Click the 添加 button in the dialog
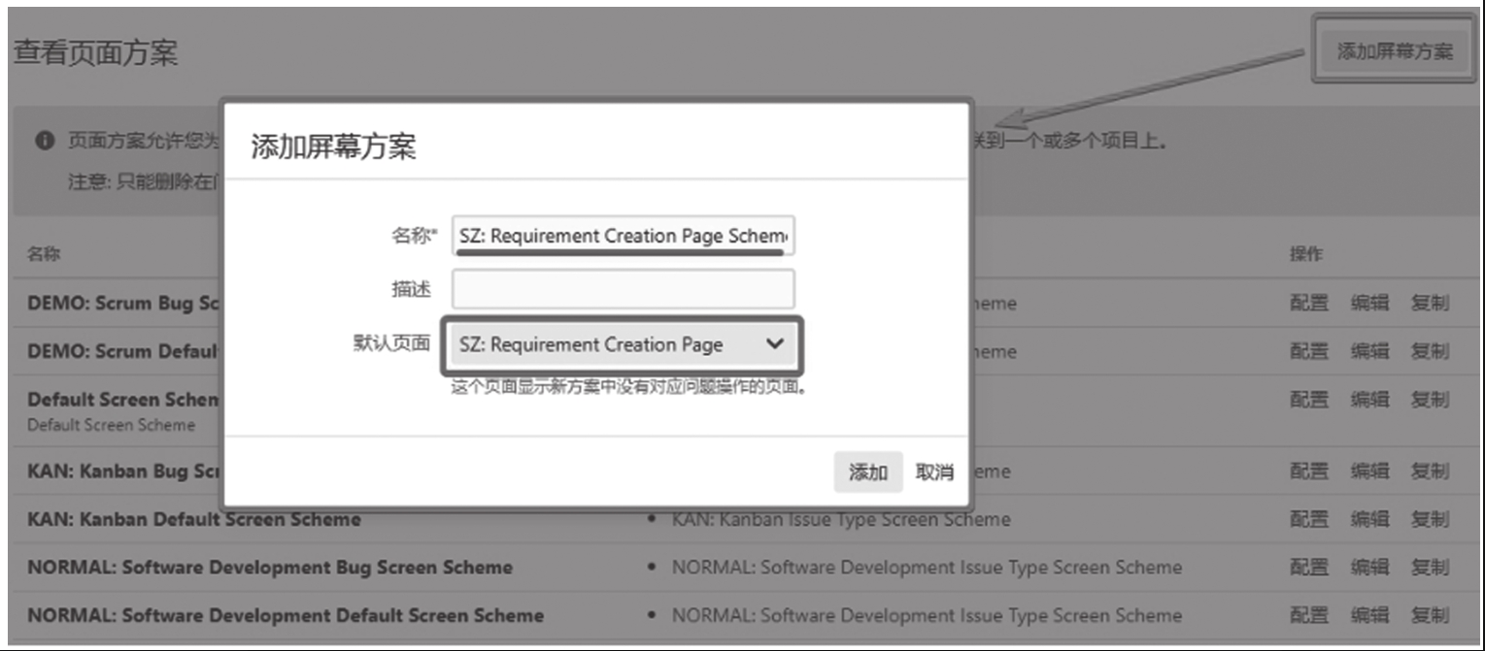 tap(868, 472)
